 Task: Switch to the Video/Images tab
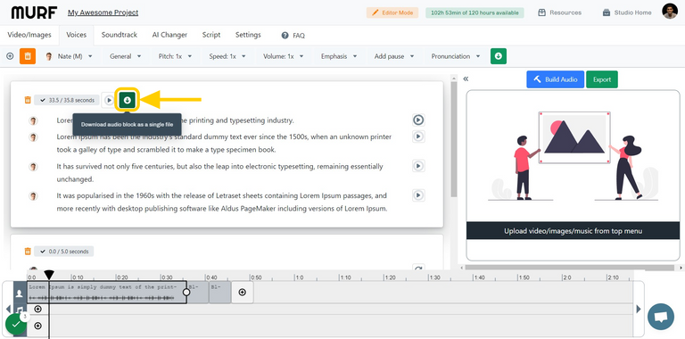point(29,35)
